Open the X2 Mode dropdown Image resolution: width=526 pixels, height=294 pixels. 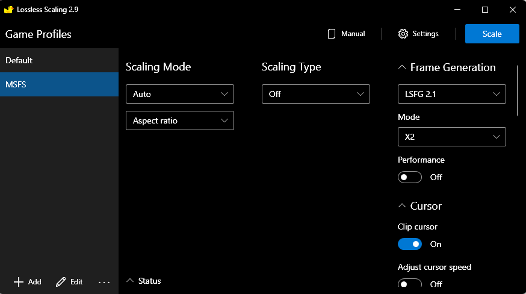coord(451,137)
